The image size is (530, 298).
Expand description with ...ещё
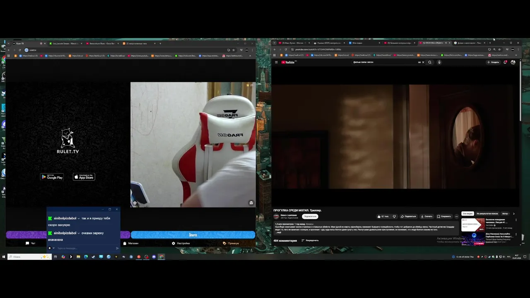(279, 233)
